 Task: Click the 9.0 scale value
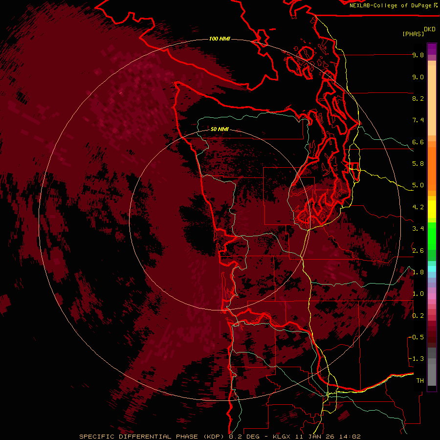point(418,77)
